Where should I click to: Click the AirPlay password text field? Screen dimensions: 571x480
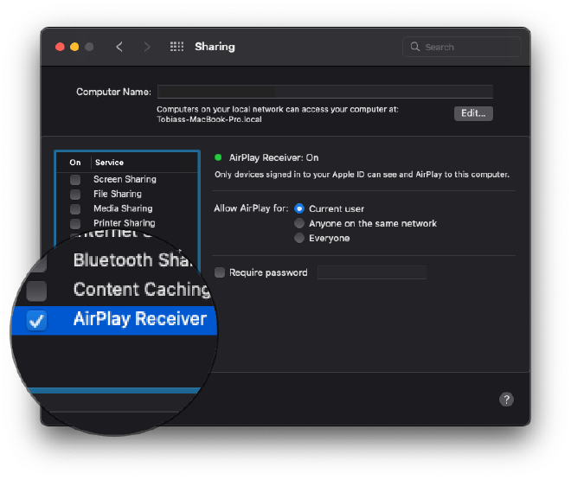tap(372, 272)
